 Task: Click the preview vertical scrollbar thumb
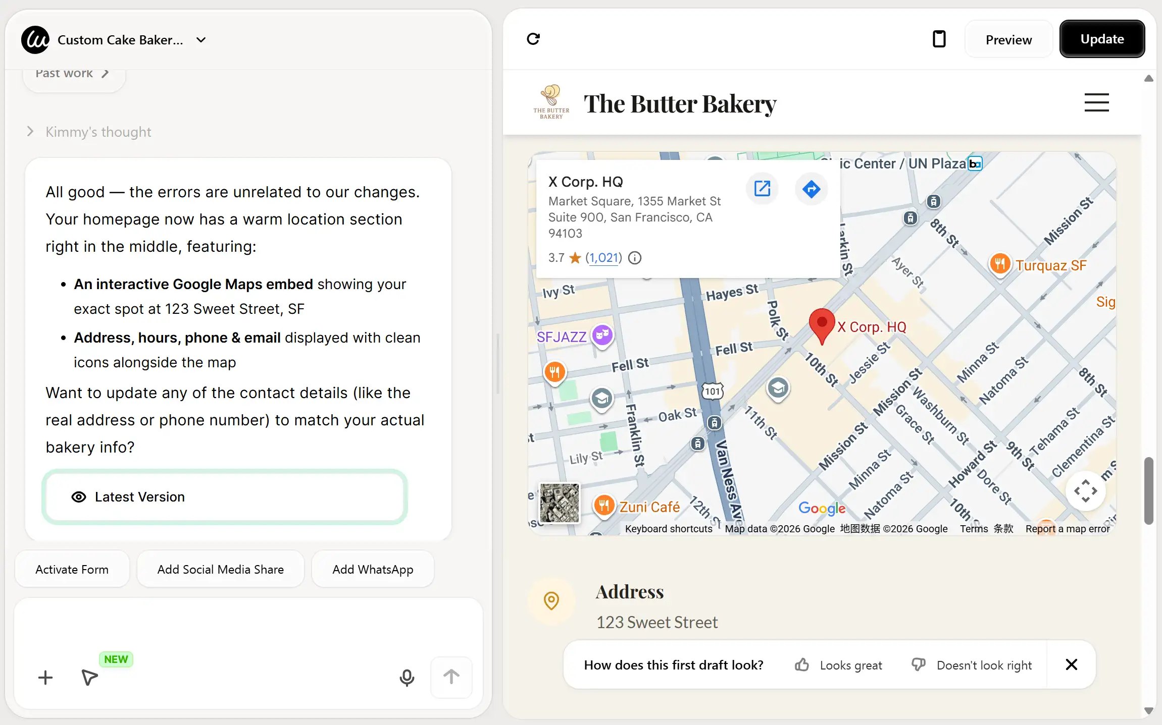[x=1148, y=490]
